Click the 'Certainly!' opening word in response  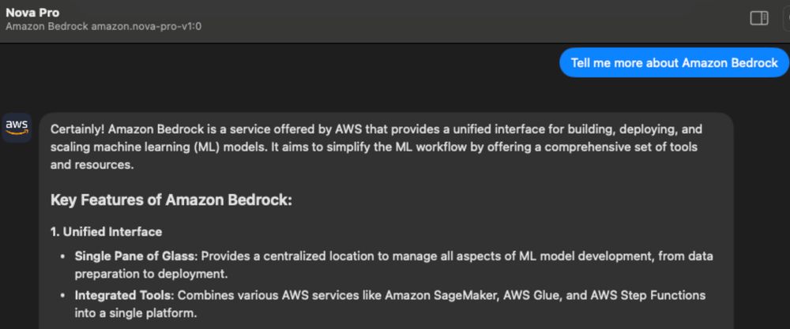pyautogui.click(x=77, y=129)
